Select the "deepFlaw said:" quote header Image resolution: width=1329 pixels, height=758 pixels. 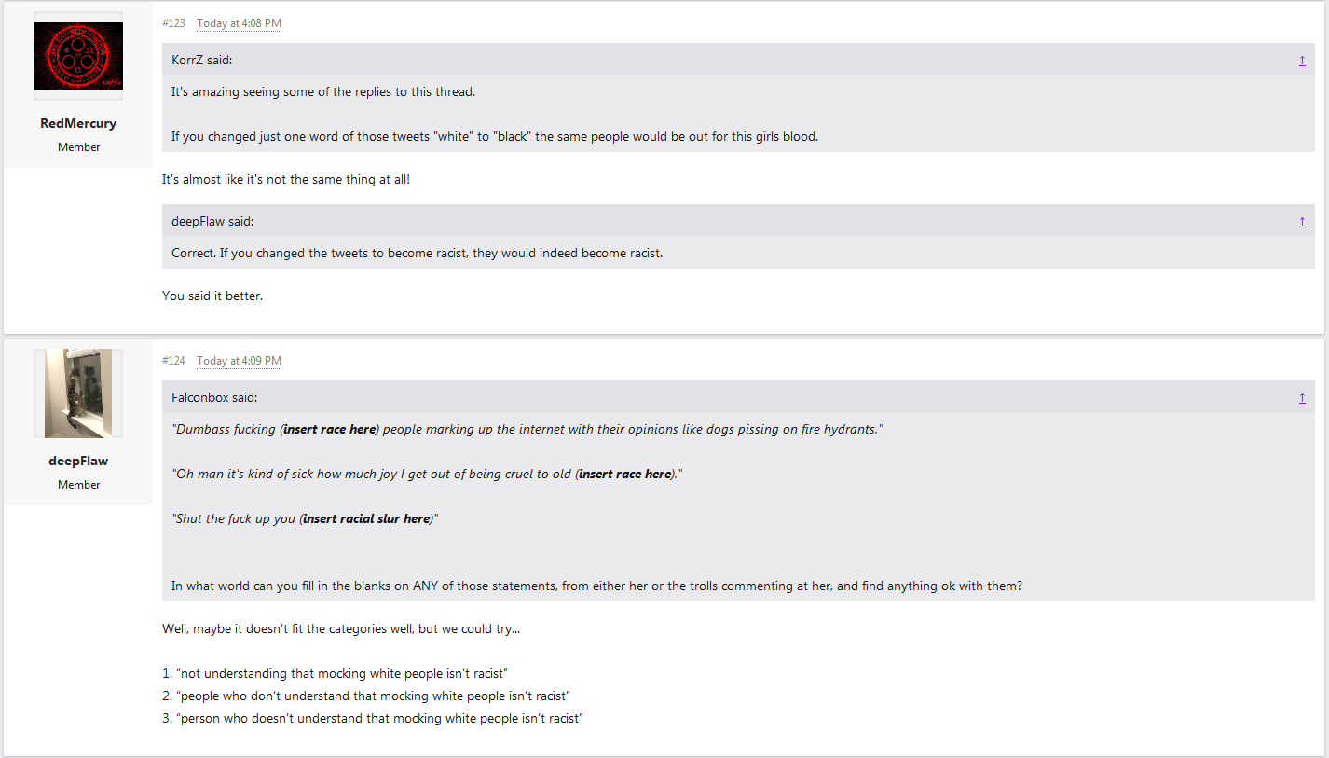click(212, 222)
